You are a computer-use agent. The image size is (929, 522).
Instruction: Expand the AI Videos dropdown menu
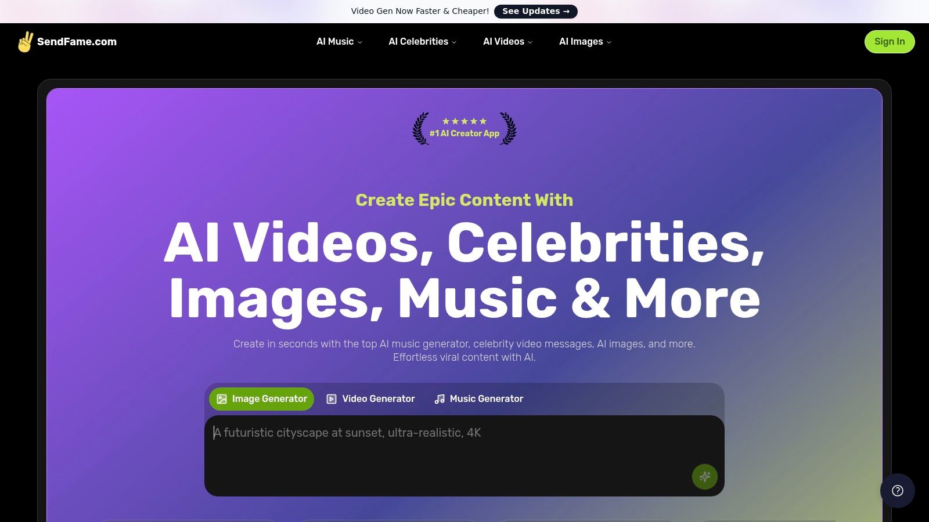coord(508,42)
